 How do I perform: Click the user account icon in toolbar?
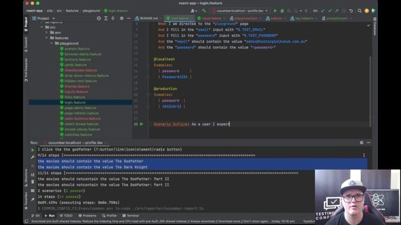click(x=194, y=11)
